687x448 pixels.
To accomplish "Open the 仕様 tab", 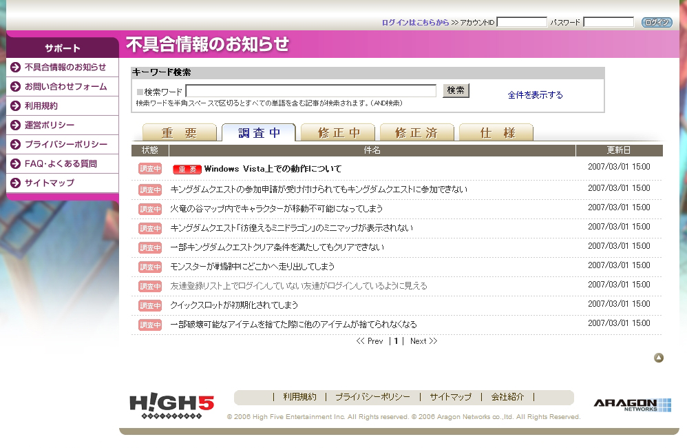I will point(496,133).
